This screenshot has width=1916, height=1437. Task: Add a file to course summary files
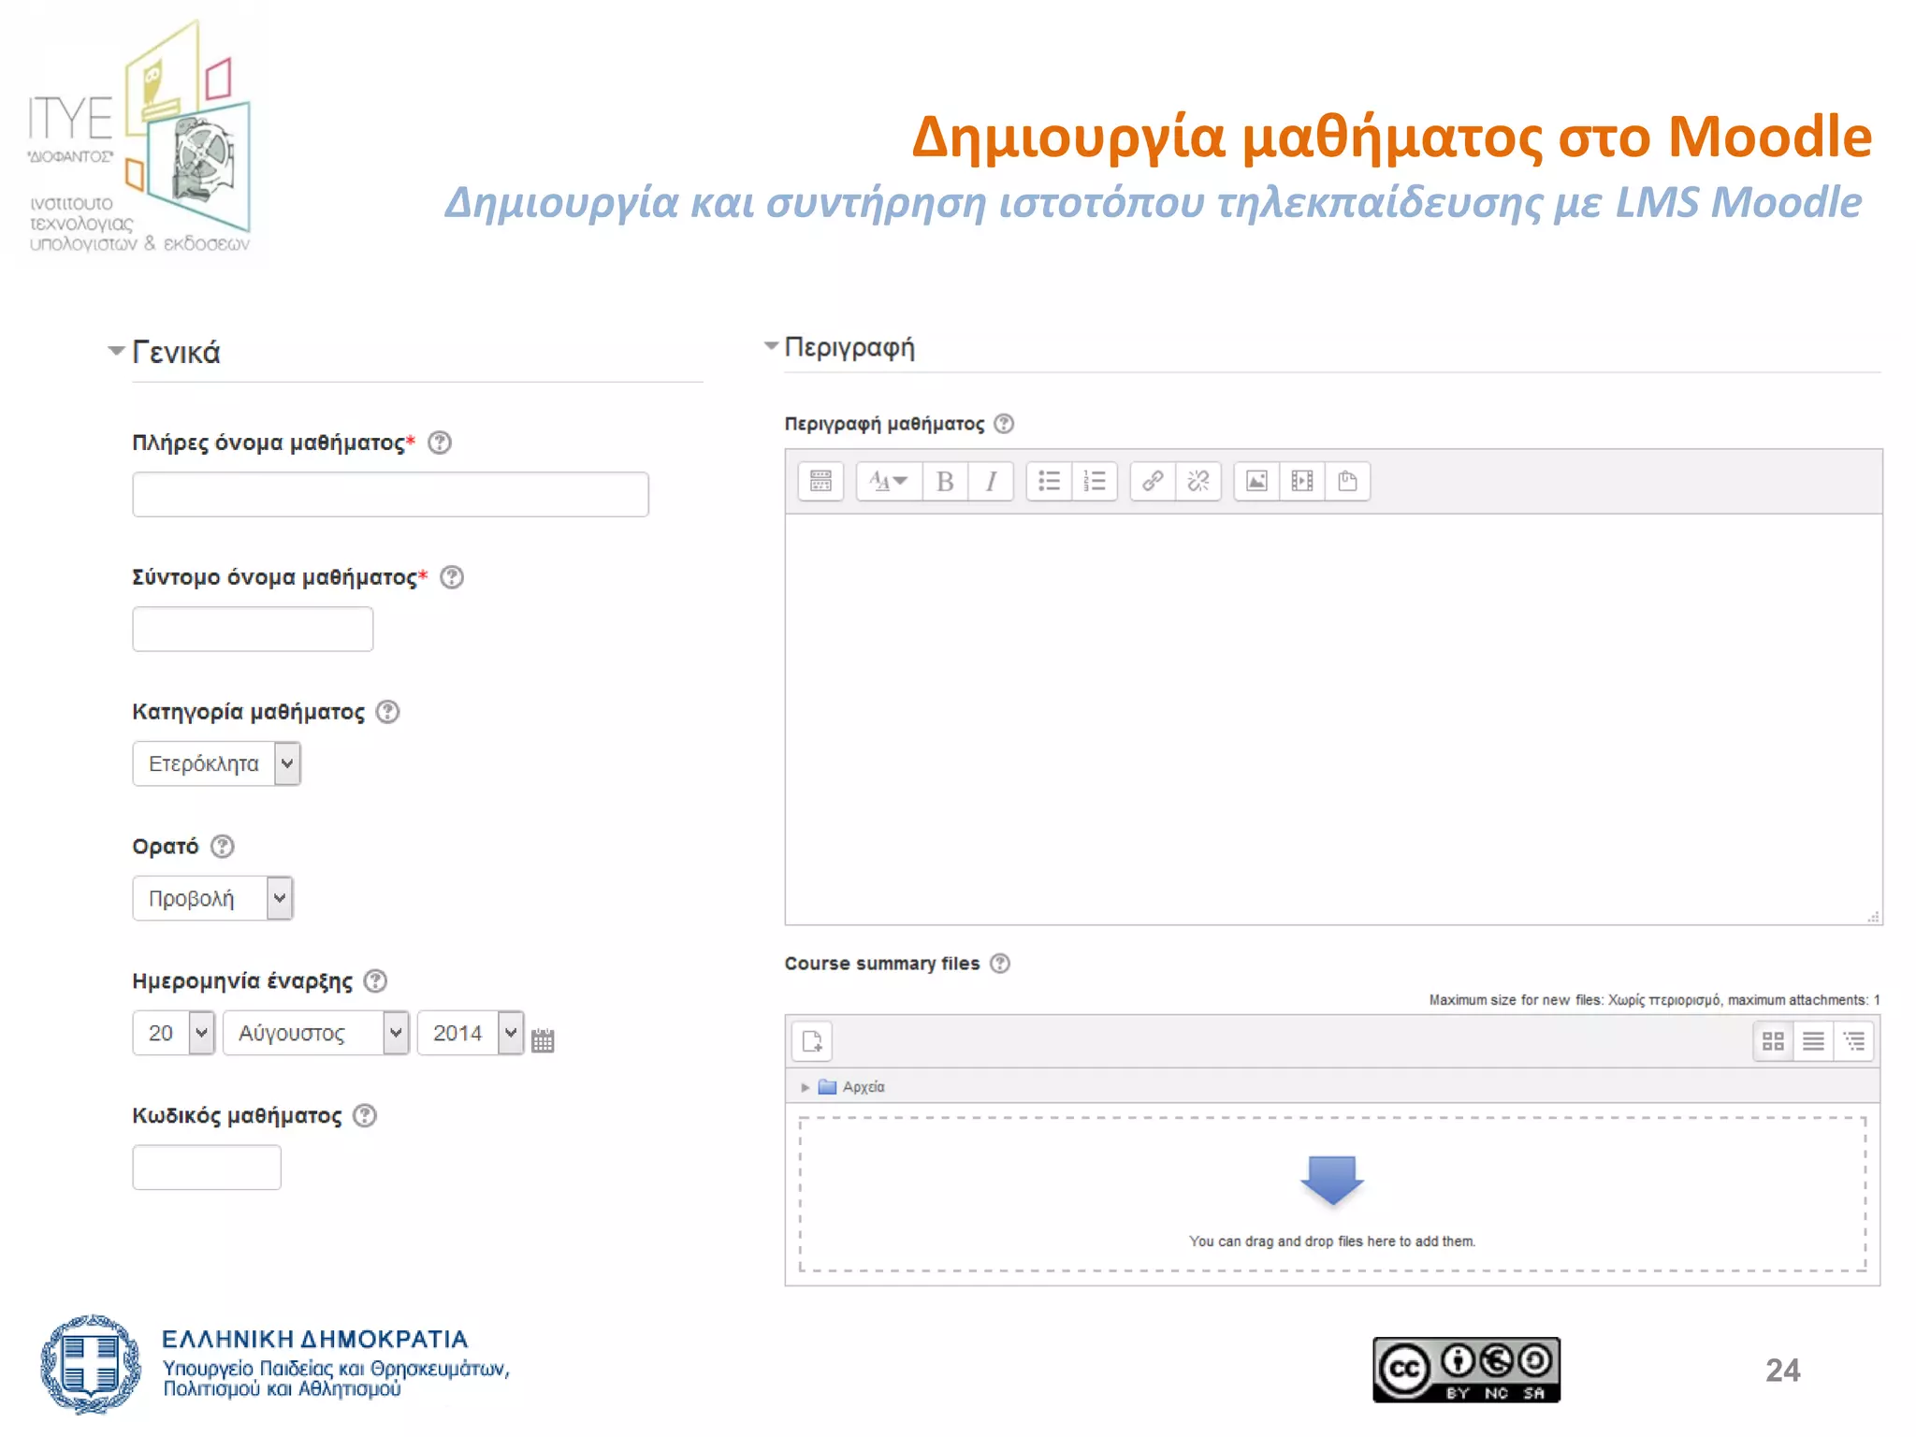[812, 1040]
